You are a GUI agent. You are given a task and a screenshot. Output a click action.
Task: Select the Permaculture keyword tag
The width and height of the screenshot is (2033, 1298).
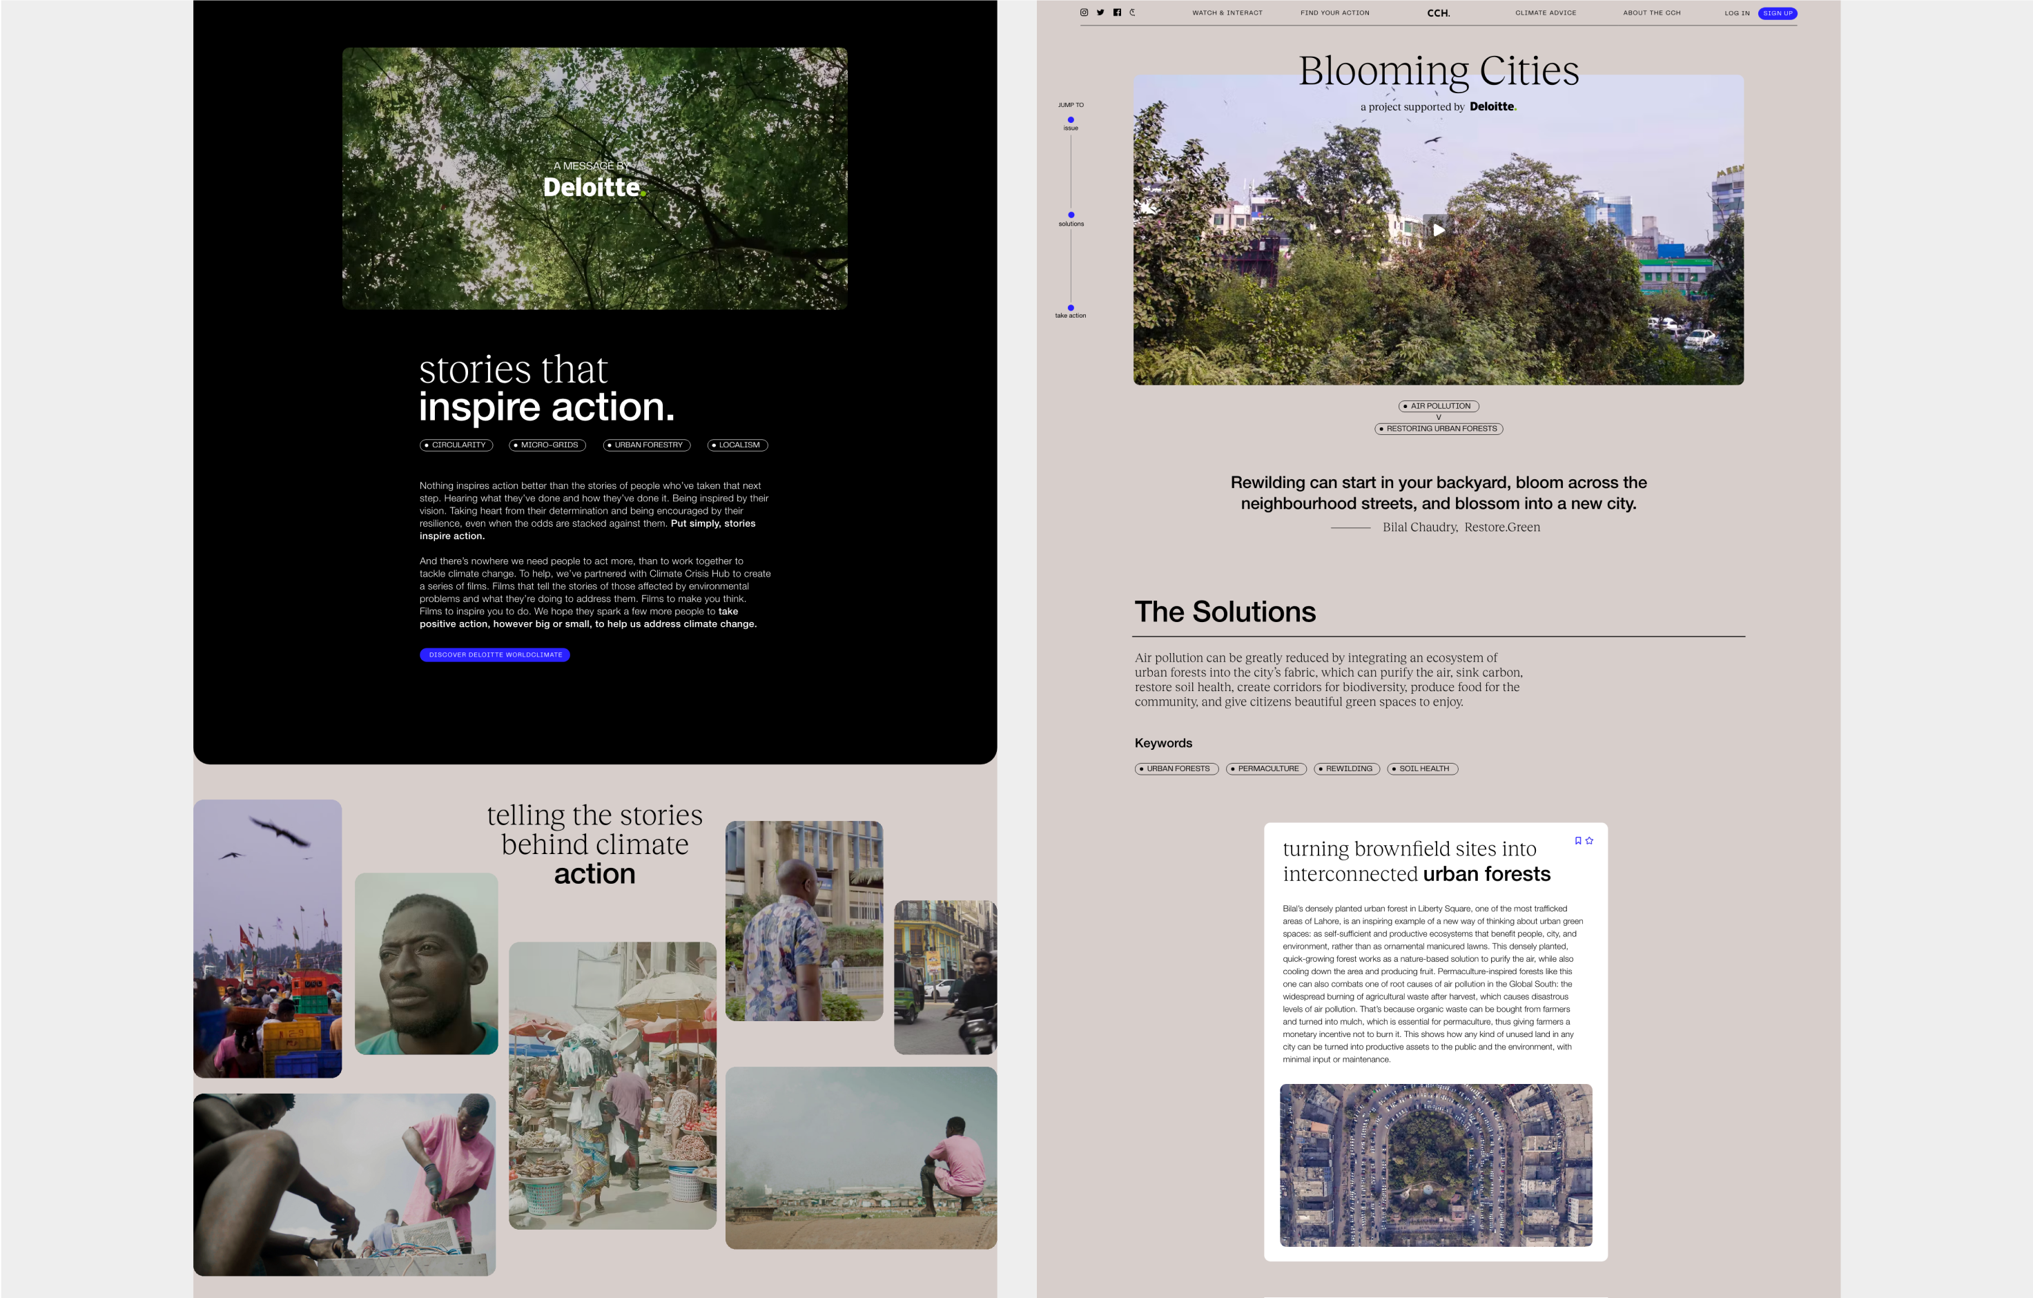click(x=1267, y=768)
